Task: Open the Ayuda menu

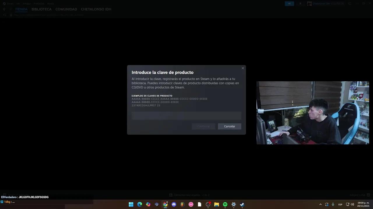Action: (x=51, y=3)
